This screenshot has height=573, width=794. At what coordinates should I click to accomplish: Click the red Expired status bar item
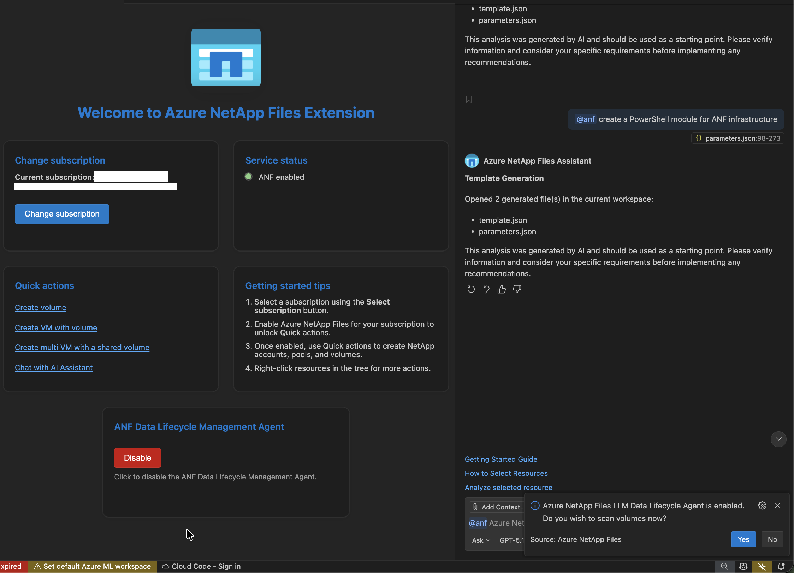click(13, 566)
